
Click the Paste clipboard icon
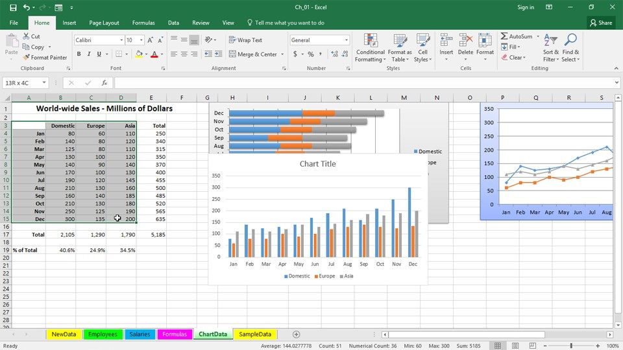point(12,41)
